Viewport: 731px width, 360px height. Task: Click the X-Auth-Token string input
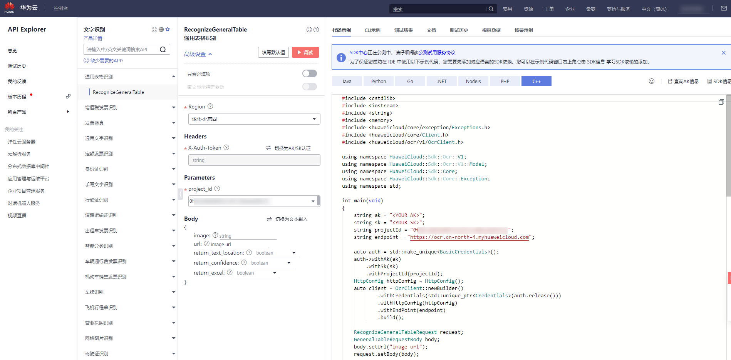254,160
